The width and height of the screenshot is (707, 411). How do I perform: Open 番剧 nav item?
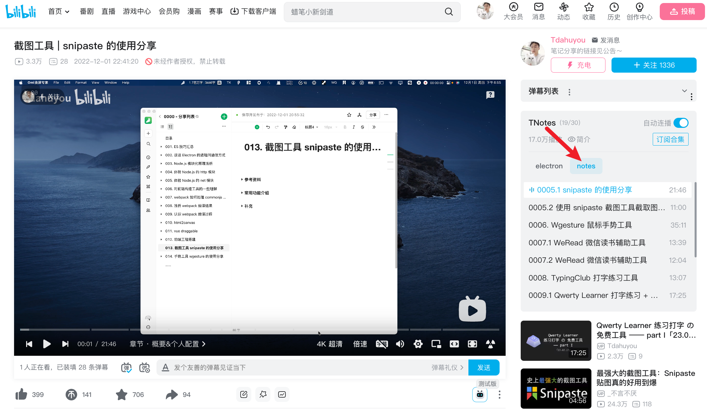click(87, 11)
